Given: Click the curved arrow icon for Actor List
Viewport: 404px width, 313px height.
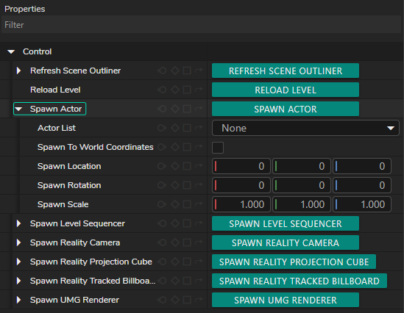Looking at the screenshot, I should click(x=199, y=128).
